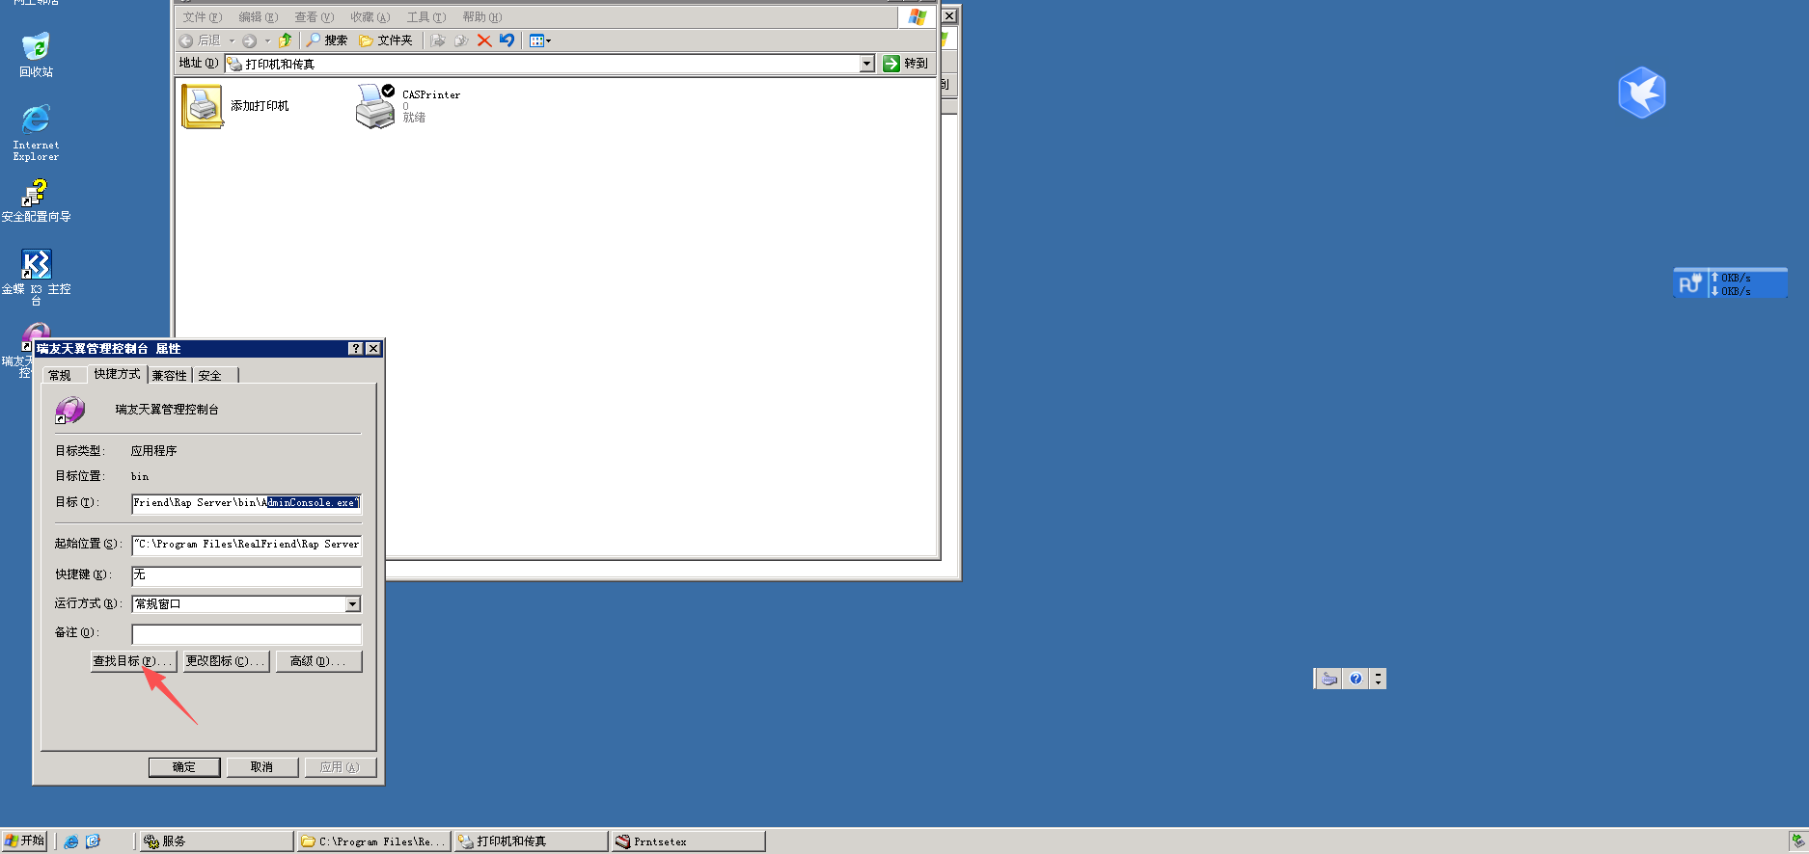This screenshot has height=854, width=1809.
Task: Switch to the Services (服务) taskbar window
Action: click(216, 841)
